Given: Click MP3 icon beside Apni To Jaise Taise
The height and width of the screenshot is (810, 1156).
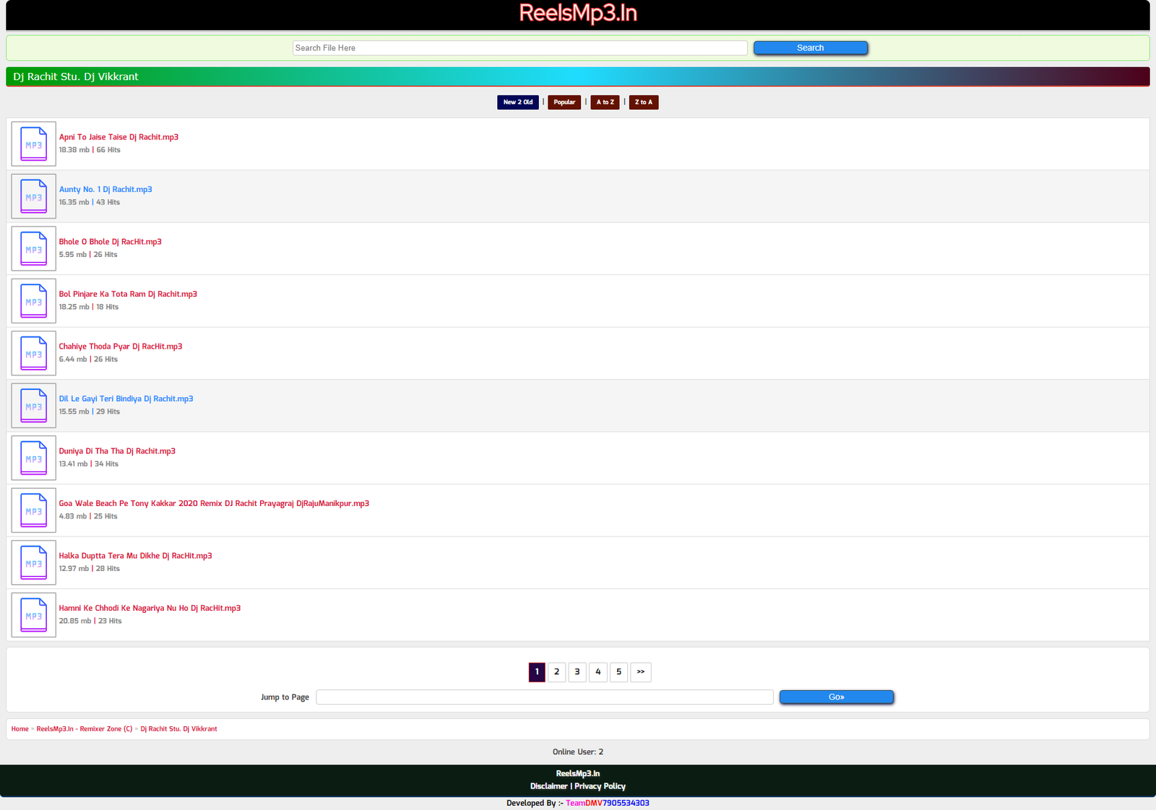Looking at the screenshot, I should coord(33,144).
